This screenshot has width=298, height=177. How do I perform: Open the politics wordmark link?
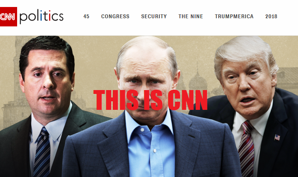click(41, 16)
